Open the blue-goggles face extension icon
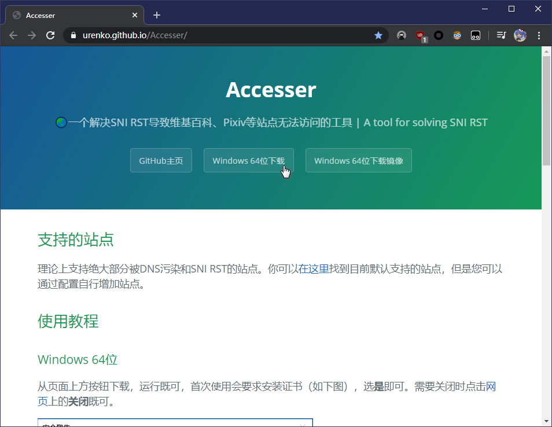The image size is (552, 427). click(x=457, y=35)
